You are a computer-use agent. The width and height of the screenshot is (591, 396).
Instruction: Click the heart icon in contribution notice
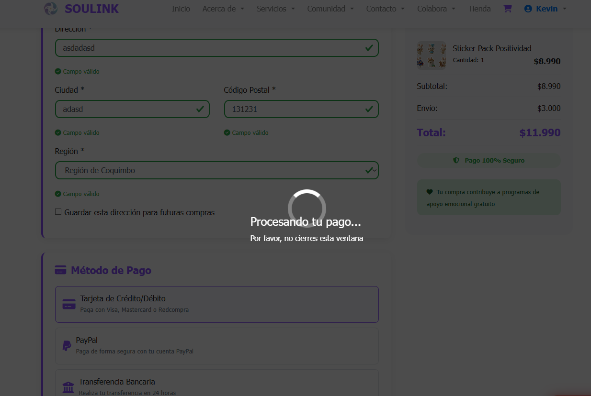coord(429,192)
